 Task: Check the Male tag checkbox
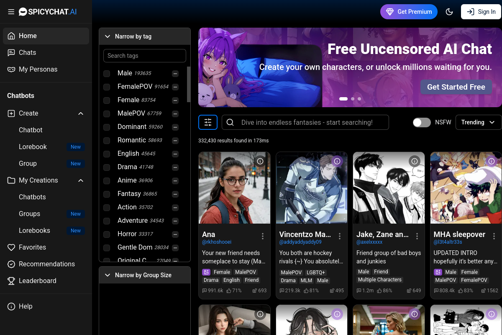[x=107, y=73]
